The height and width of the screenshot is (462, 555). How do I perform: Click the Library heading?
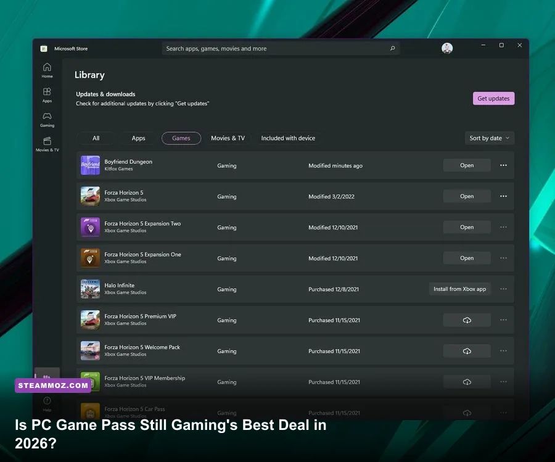89,75
